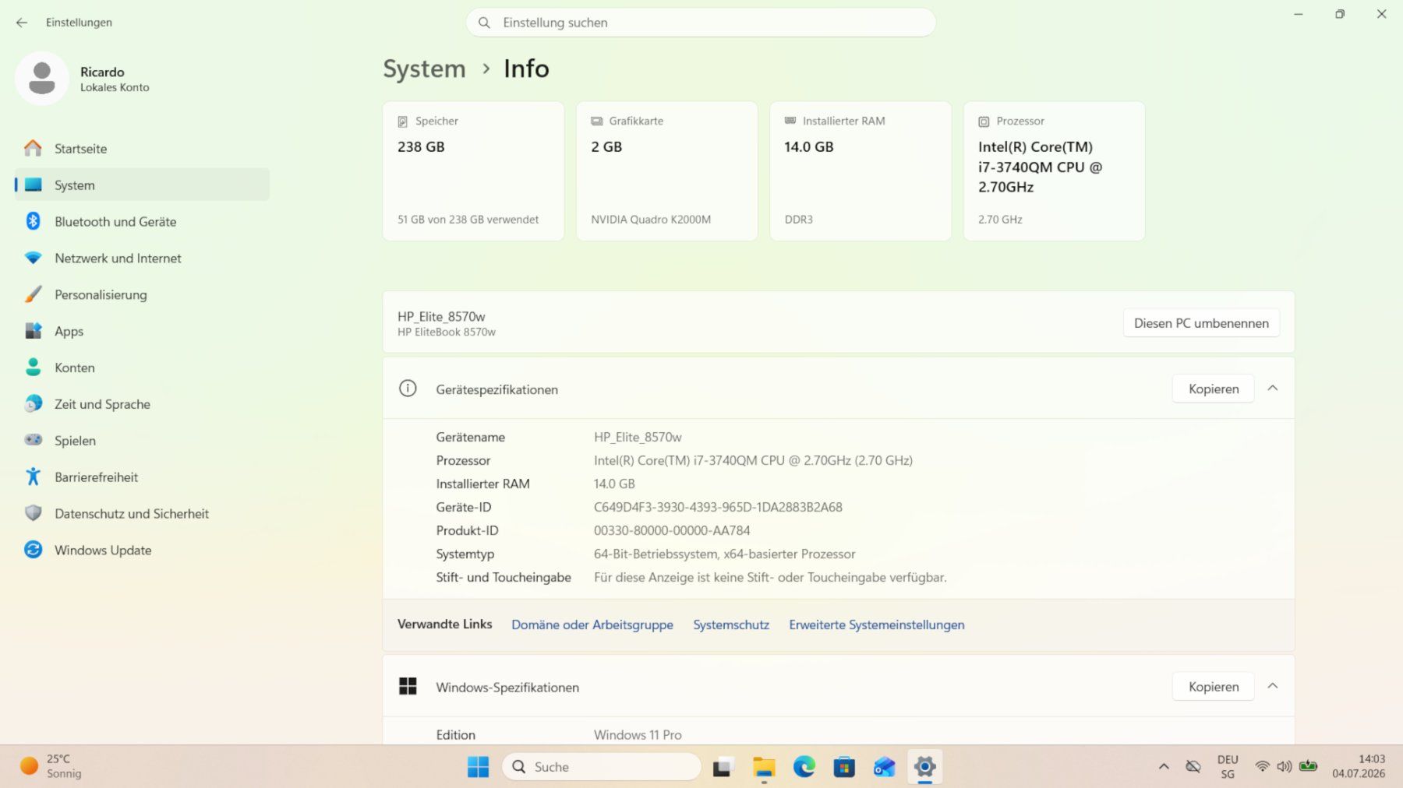Select the Systemtyp value 64-Bit-Betriebssystem
The width and height of the screenshot is (1403, 788).
click(724, 554)
